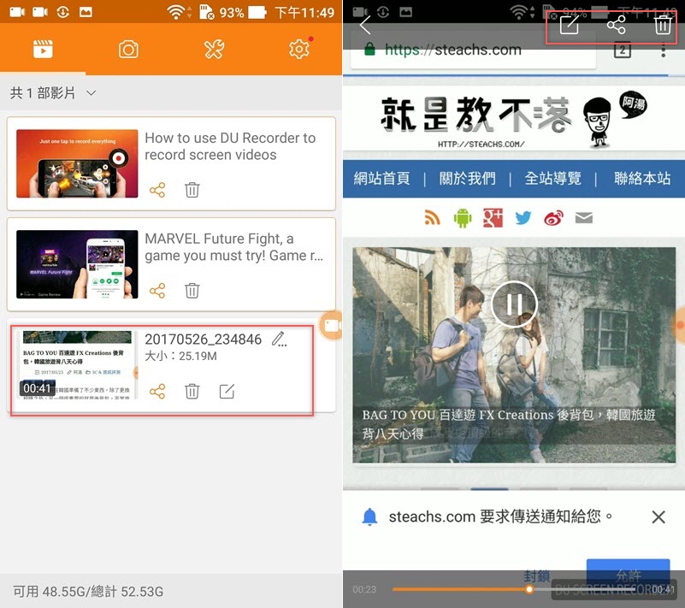The height and width of the screenshot is (608, 685).
Task: Open the 關於我們 menu item
Action: [x=468, y=178]
